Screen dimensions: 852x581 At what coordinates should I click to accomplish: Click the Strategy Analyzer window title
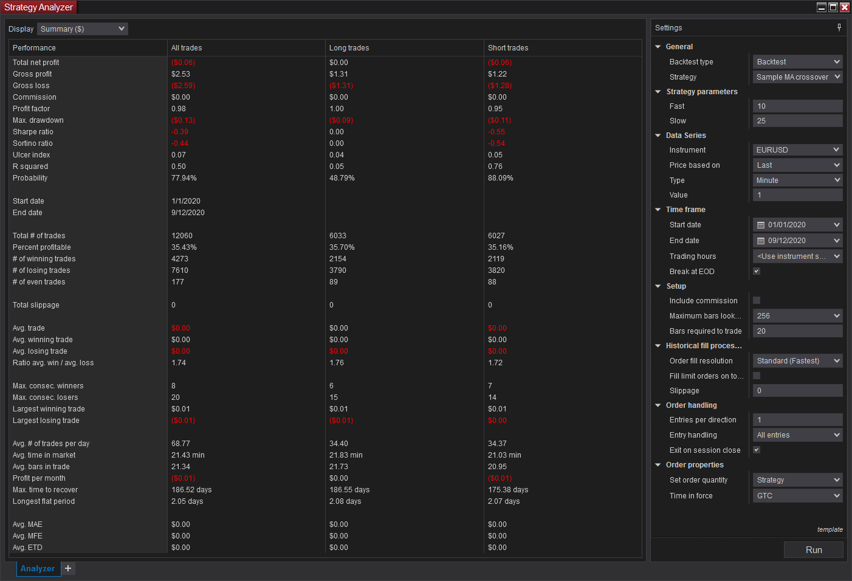coord(39,7)
